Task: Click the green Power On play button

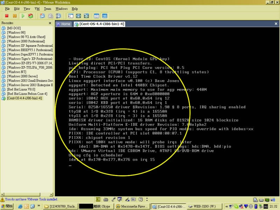Action: tap(23, 16)
